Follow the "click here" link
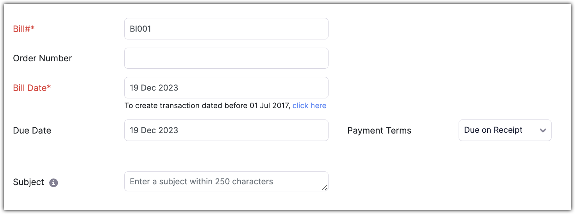The height and width of the screenshot is (214, 575). (309, 105)
